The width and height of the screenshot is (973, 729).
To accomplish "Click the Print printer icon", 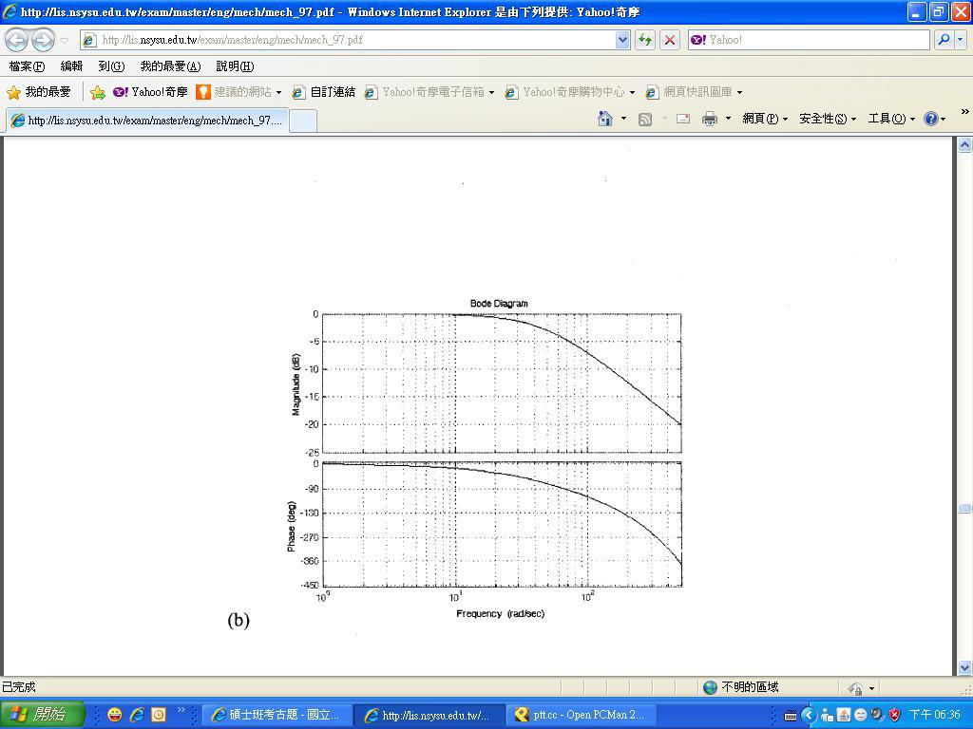I will [710, 119].
